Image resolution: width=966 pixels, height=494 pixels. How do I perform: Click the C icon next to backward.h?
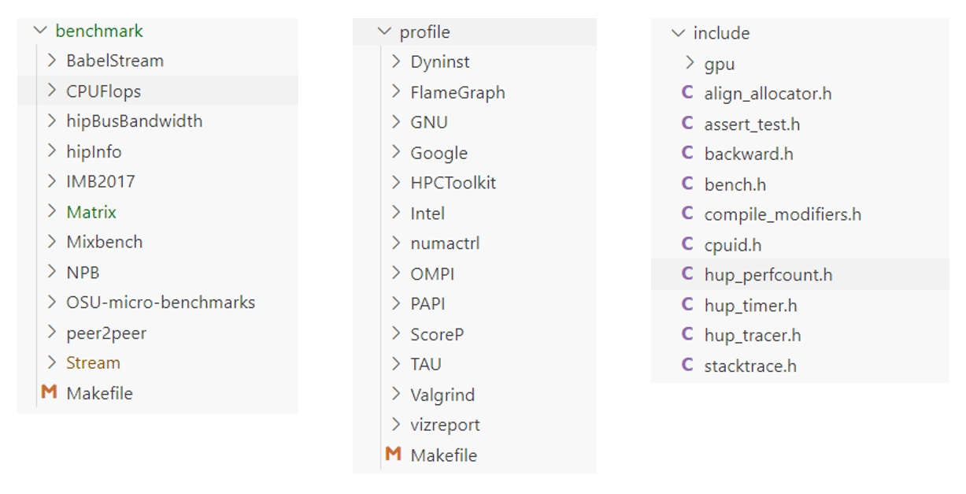tap(690, 154)
